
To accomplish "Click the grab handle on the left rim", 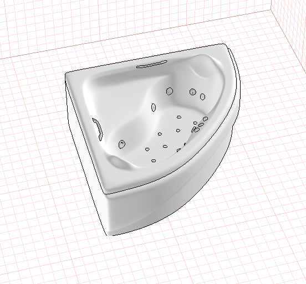I will click(x=98, y=129).
